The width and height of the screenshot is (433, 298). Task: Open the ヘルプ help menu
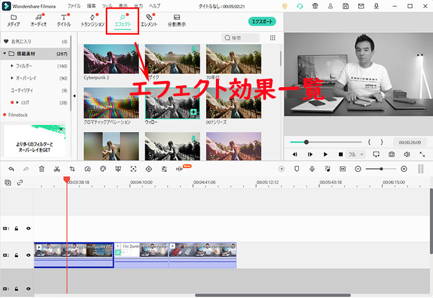(x=155, y=6)
